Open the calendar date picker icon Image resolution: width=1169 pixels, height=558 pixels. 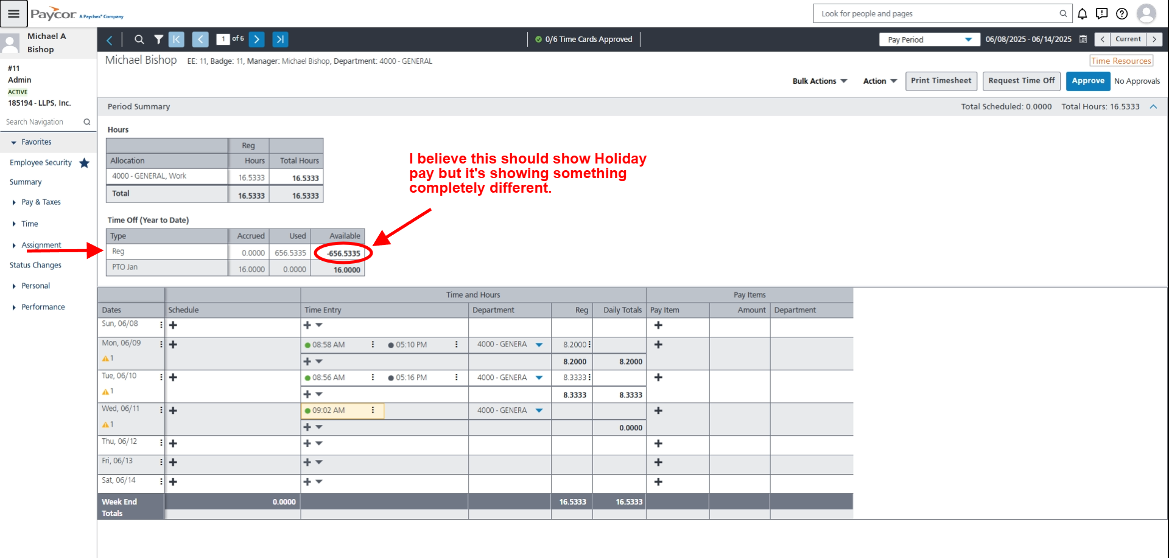click(1083, 40)
